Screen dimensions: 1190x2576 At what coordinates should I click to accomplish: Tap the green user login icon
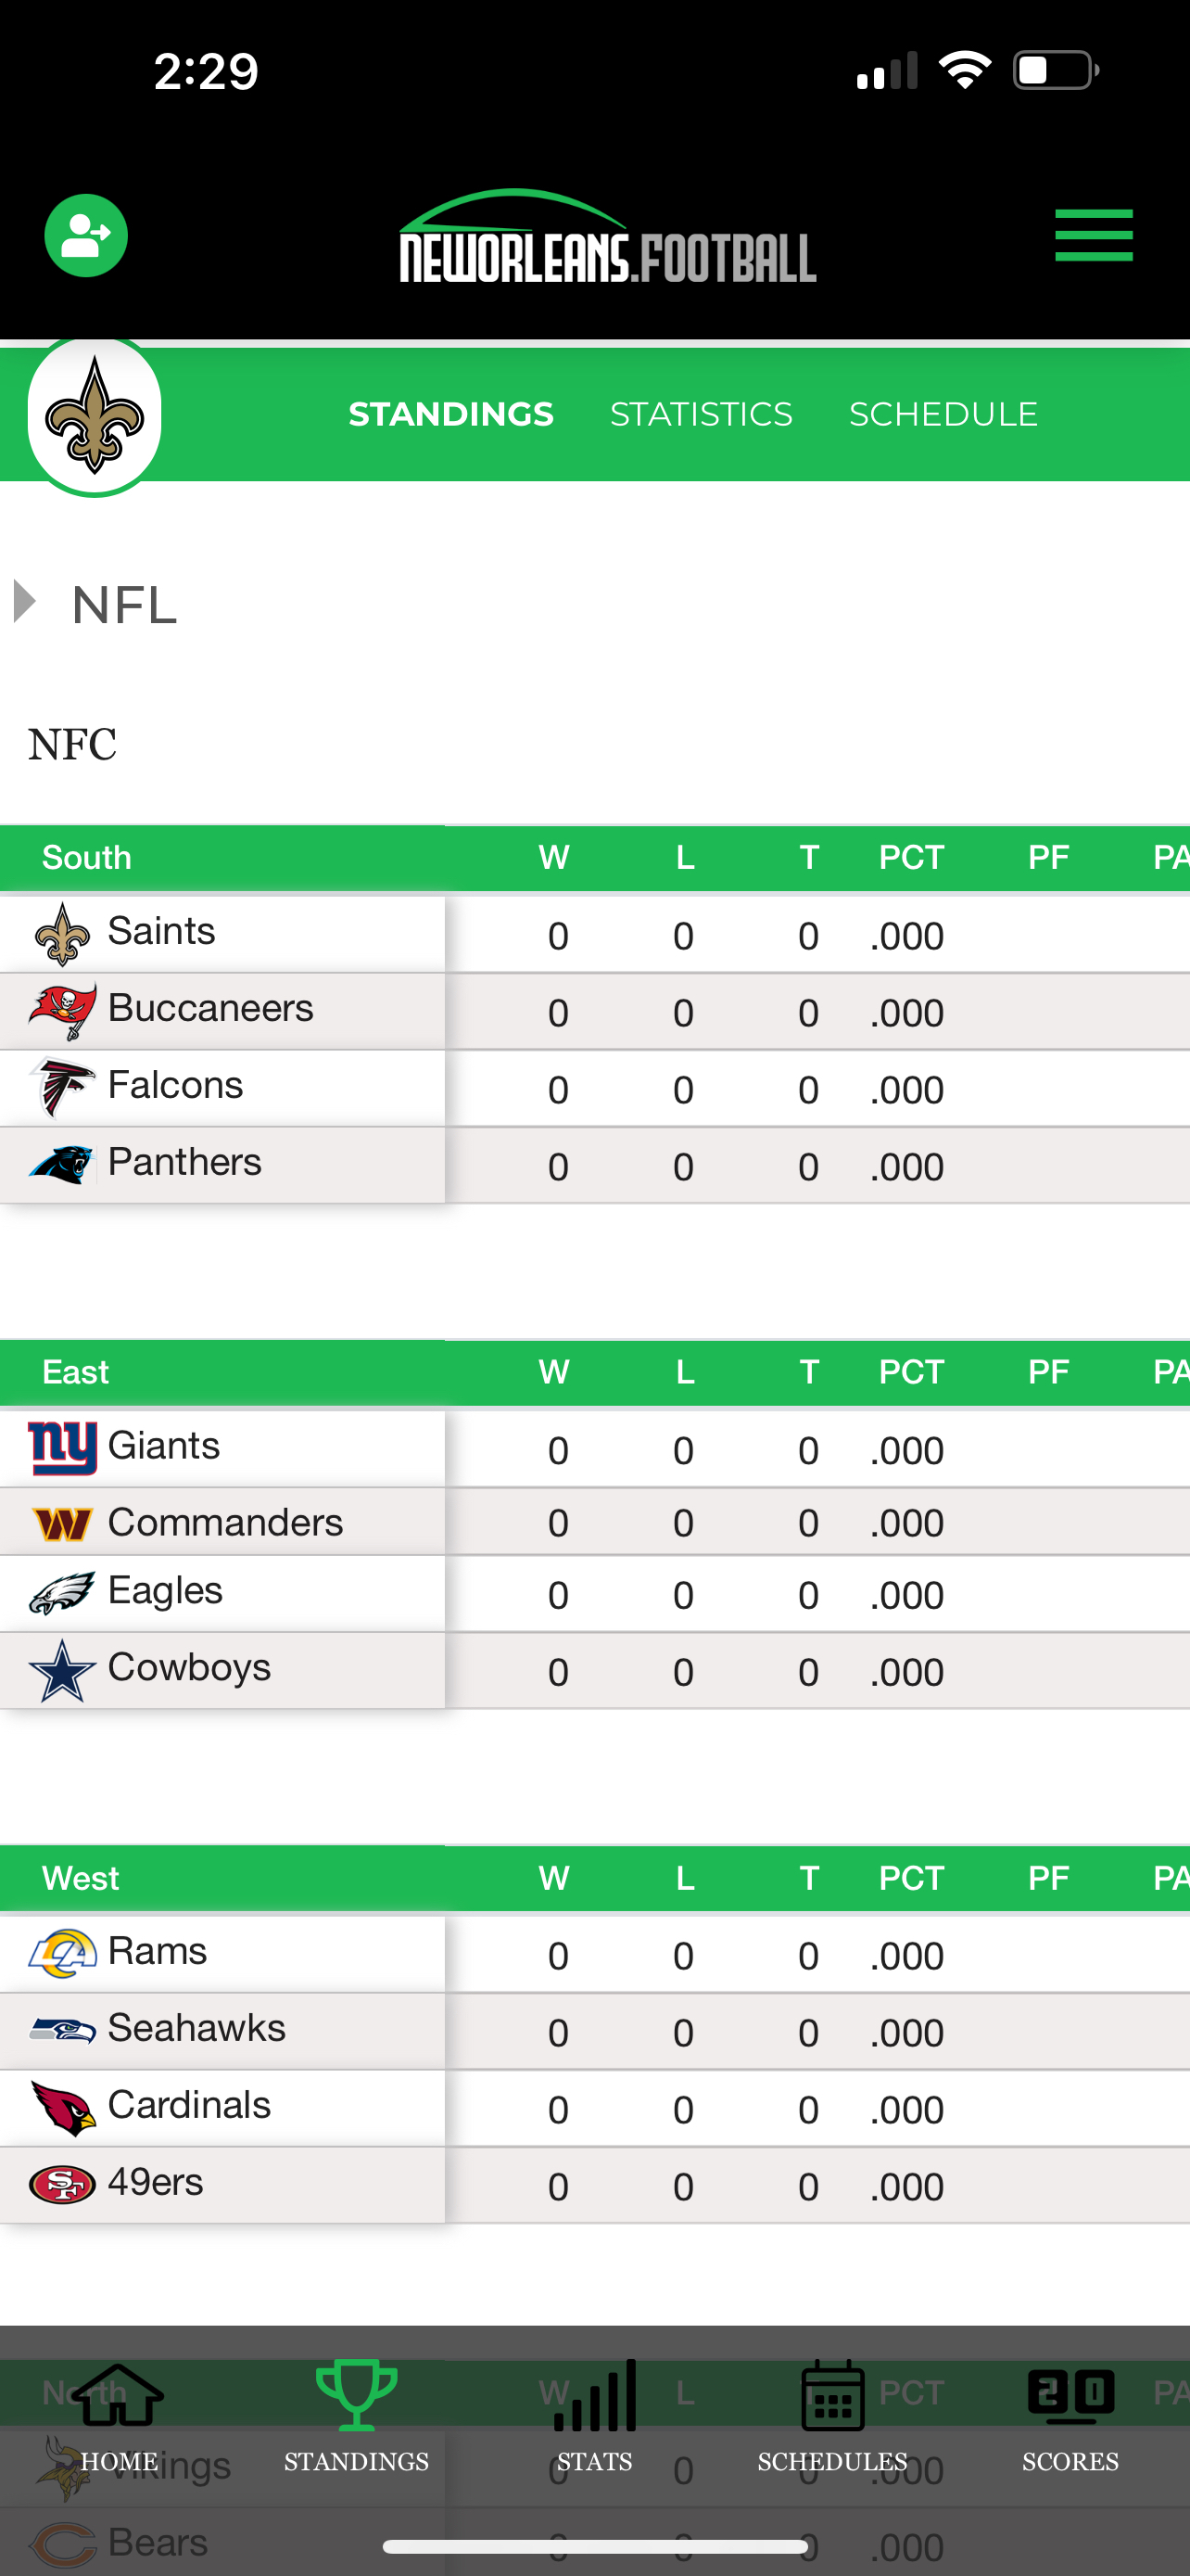coord(86,236)
